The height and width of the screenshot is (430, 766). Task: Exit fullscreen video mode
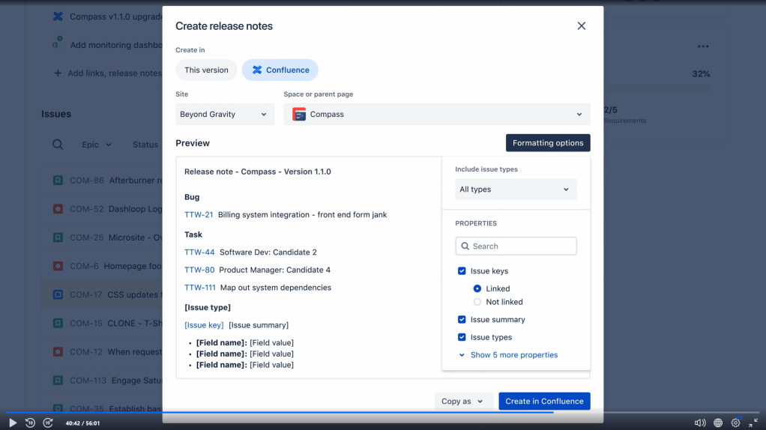(x=753, y=423)
